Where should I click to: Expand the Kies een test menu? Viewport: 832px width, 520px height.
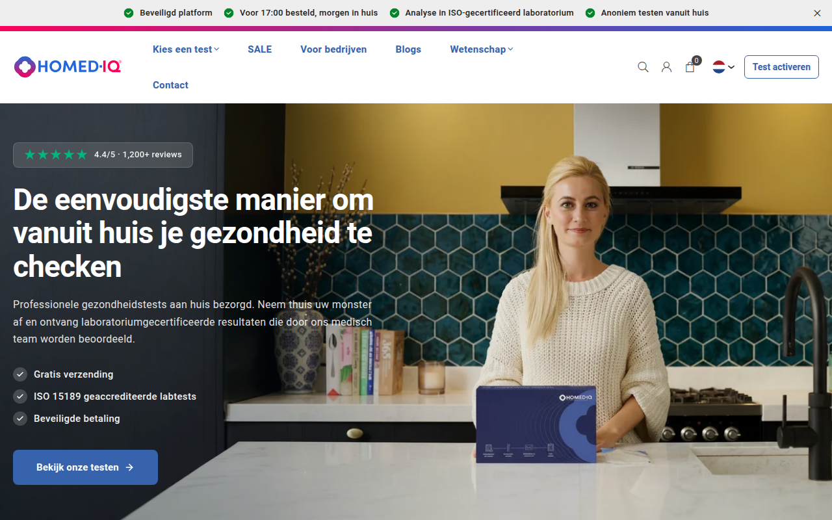(x=186, y=49)
